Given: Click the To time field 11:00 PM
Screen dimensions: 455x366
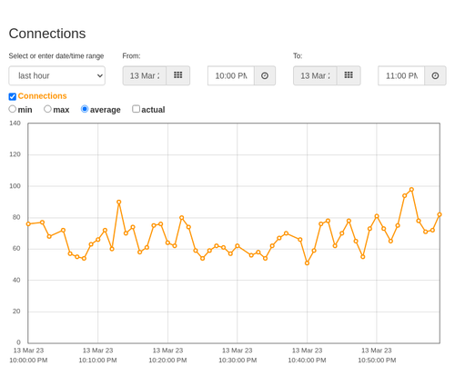Looking at the screenshot, I should pyautogui.click(x=401, y=75).
